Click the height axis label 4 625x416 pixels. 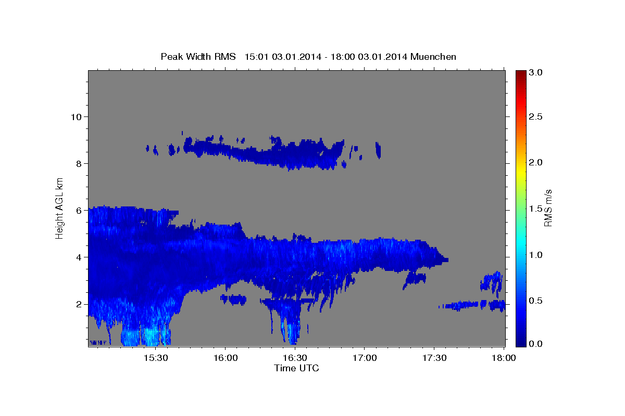tap(79, 257)
